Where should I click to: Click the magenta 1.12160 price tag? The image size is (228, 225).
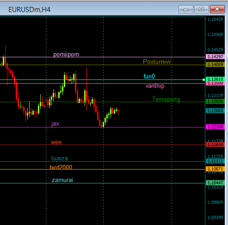pos(215,127)
